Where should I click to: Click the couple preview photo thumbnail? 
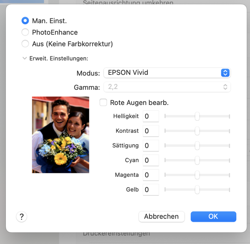pyautogui.click(x=61, y=135)
